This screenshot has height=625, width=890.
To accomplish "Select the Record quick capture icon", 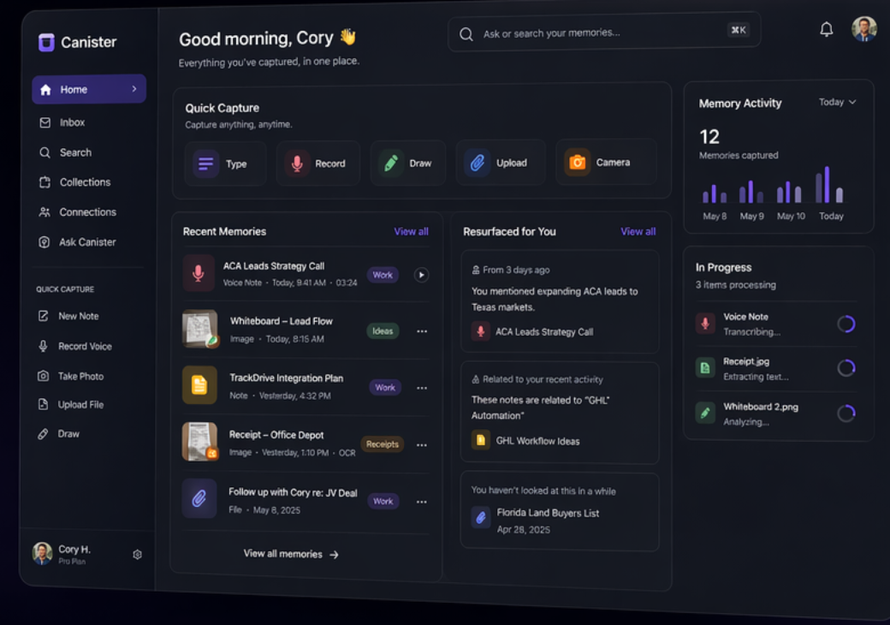I will [x=296, y=163].
